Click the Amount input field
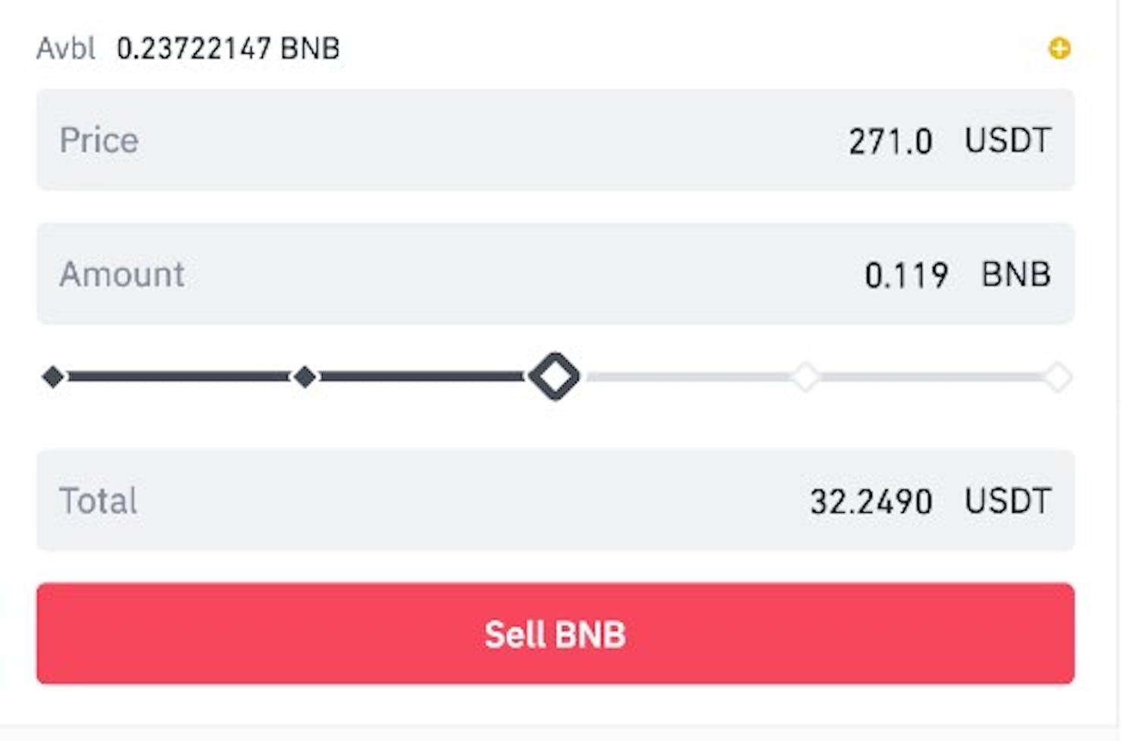This screenshot has width=1123, height=741. (x=530, y=274)
